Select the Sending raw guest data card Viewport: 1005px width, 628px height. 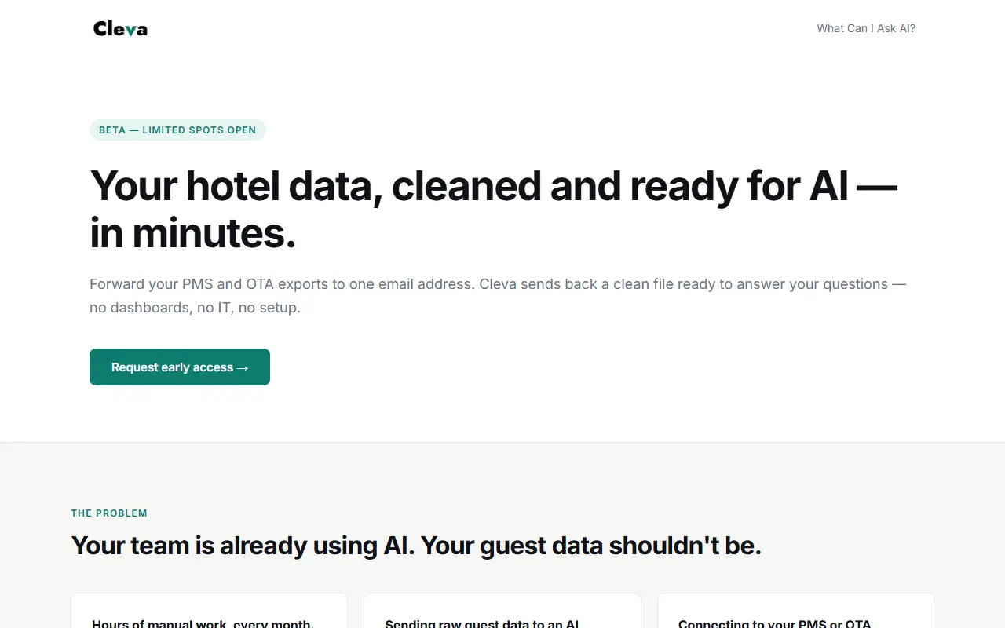(x=502, y=611)
